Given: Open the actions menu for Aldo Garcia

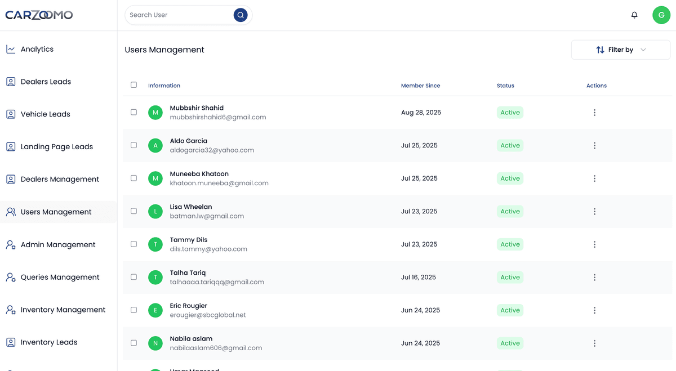Looking at the screenshot, I should (x=594, y=145).
